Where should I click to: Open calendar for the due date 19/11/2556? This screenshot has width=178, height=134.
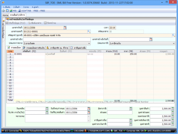(x=89, y=109)
